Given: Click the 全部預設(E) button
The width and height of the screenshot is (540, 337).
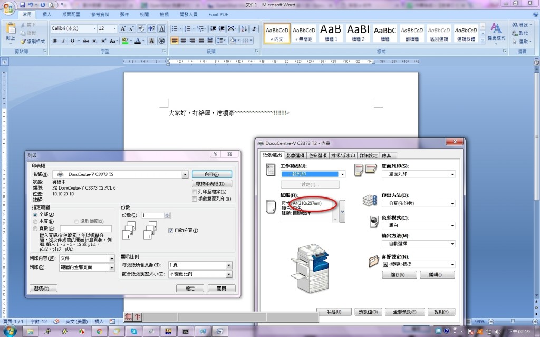Looking at the screenshot, I should click(x=404, y=312).
